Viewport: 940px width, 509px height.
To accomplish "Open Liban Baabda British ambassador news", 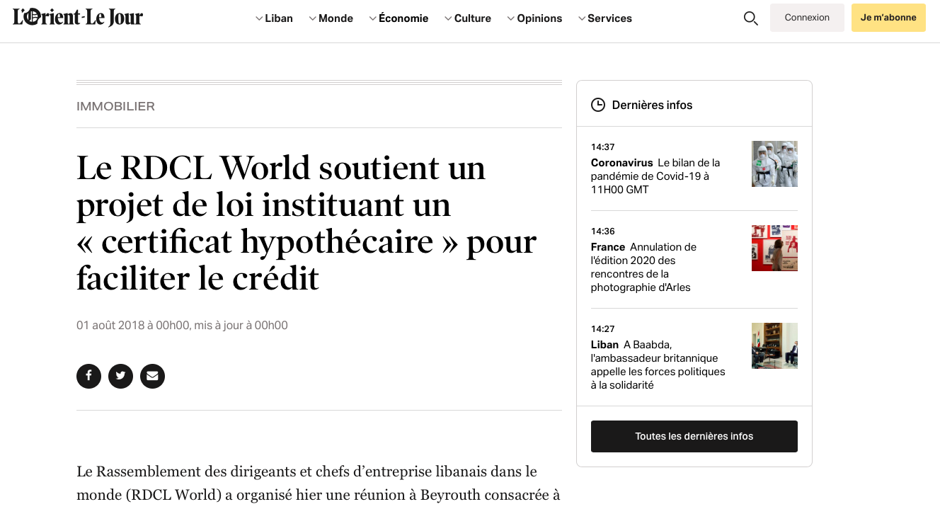I will [658, 365].
